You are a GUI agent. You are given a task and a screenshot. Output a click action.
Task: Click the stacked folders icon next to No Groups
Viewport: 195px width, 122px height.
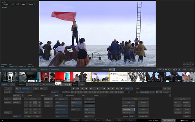click(17, 88)
